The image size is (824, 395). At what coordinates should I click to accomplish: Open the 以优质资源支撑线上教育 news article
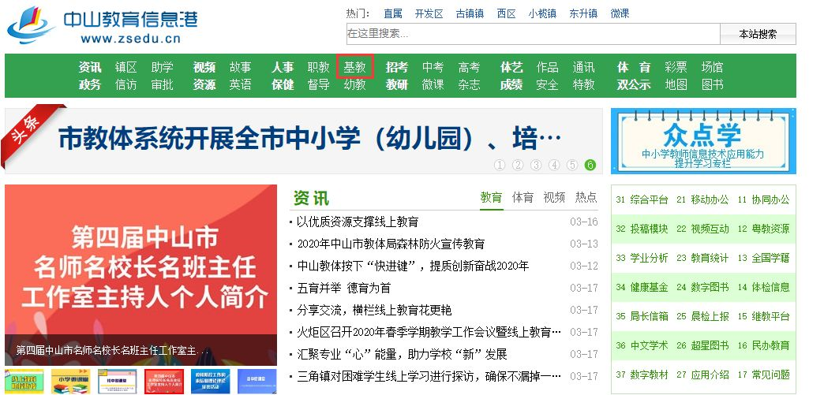point(358,222)
